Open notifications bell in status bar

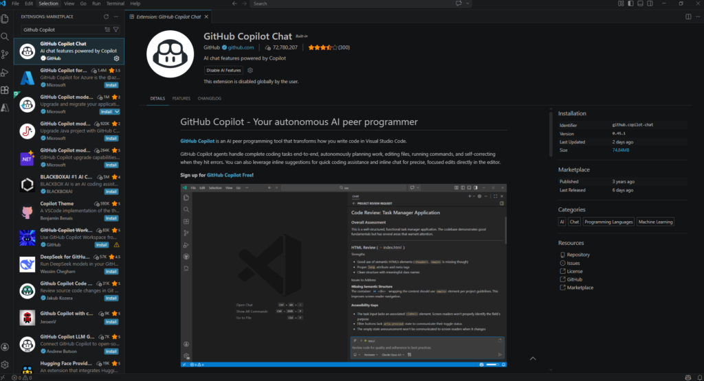(x=699, y=378)
